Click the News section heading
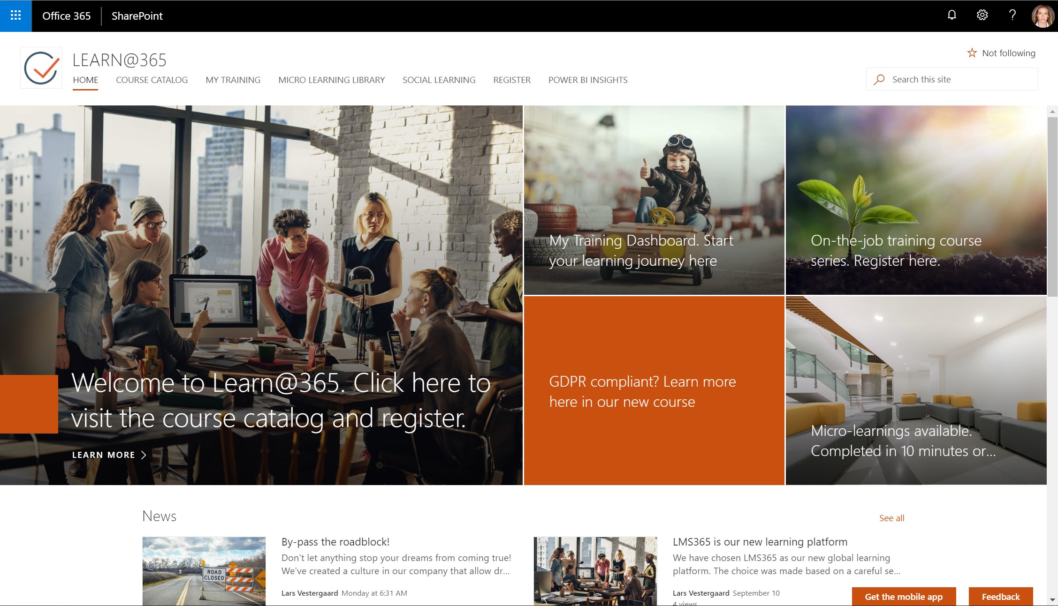 click(x=159, y=516)
